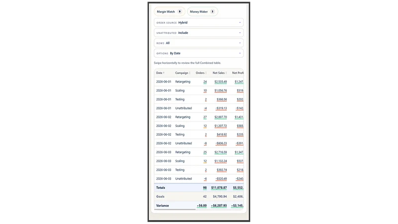Screen dimensions: 398x224
Task: Click orders value -6 for 2026-06-03 Unattributed
Action: tap(205, 179)
